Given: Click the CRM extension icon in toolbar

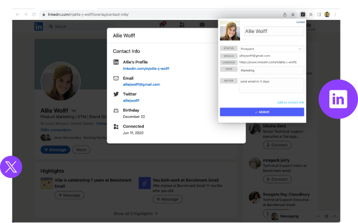Looking at the screenshot, I should click(303, 15).
